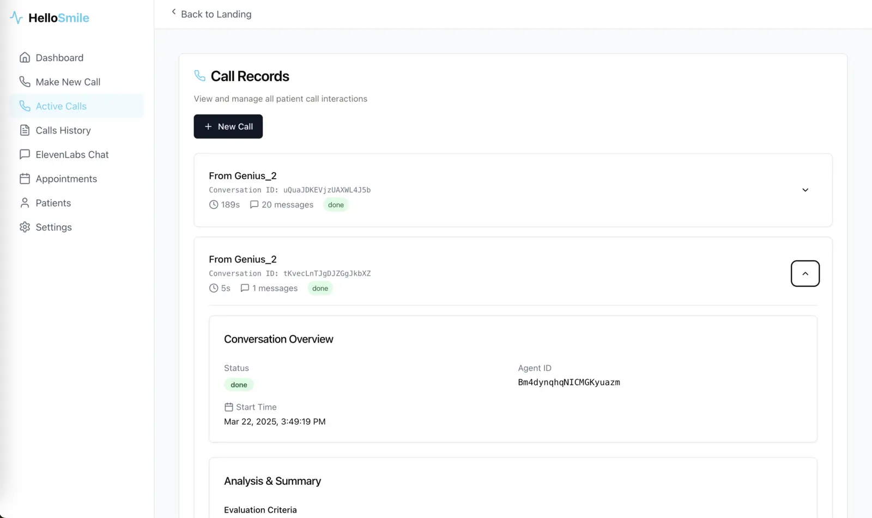
Task: Click the Call Records heading
Action: (250, 76)
